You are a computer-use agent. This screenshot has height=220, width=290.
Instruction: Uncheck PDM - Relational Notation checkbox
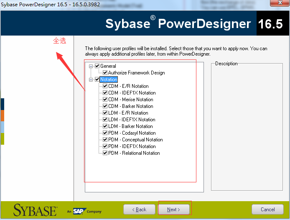(x=105, y=153)
